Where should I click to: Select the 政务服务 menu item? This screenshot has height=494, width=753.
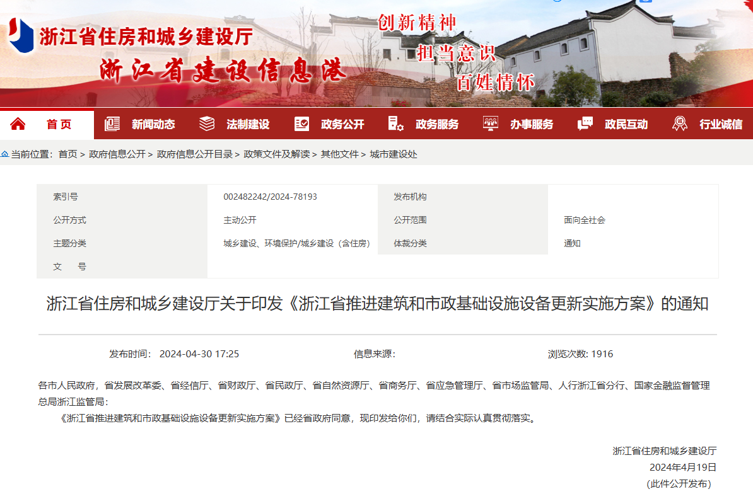[437, 125]
